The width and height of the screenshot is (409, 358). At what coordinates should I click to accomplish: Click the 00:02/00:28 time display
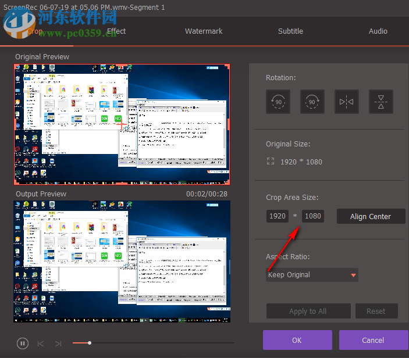click(x=207, y=194)
